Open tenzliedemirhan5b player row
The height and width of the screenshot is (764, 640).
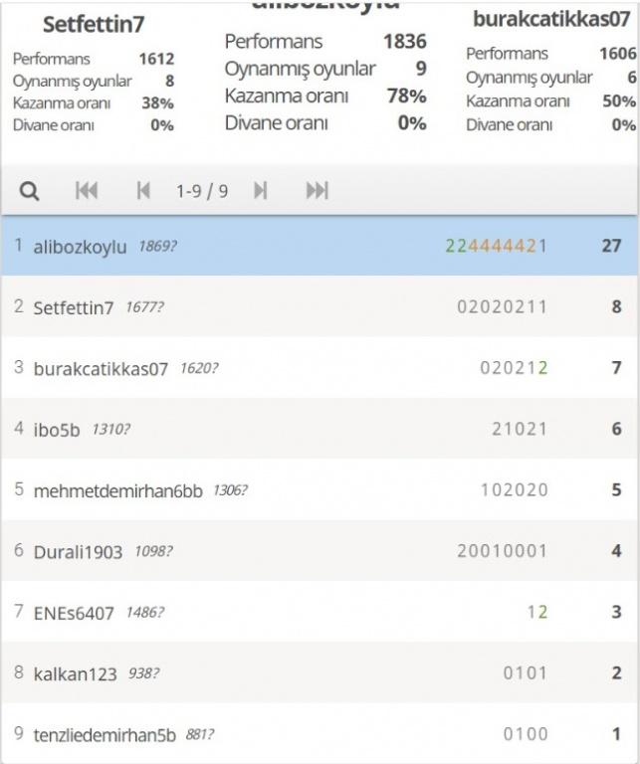pos(105,735)
